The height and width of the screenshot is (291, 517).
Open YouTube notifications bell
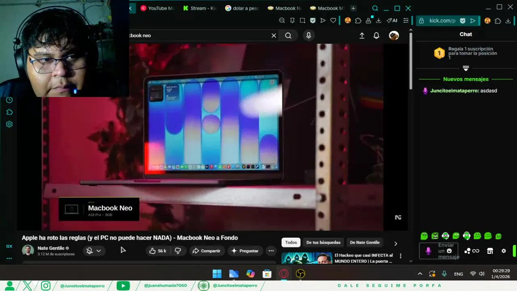pos(376,36)
